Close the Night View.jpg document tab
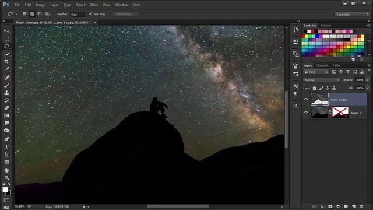The image size is (373, 210). (95, 22)
